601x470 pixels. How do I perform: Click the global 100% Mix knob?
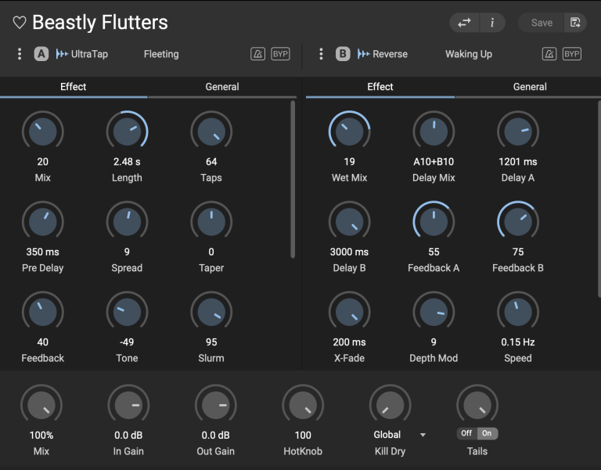41,405
